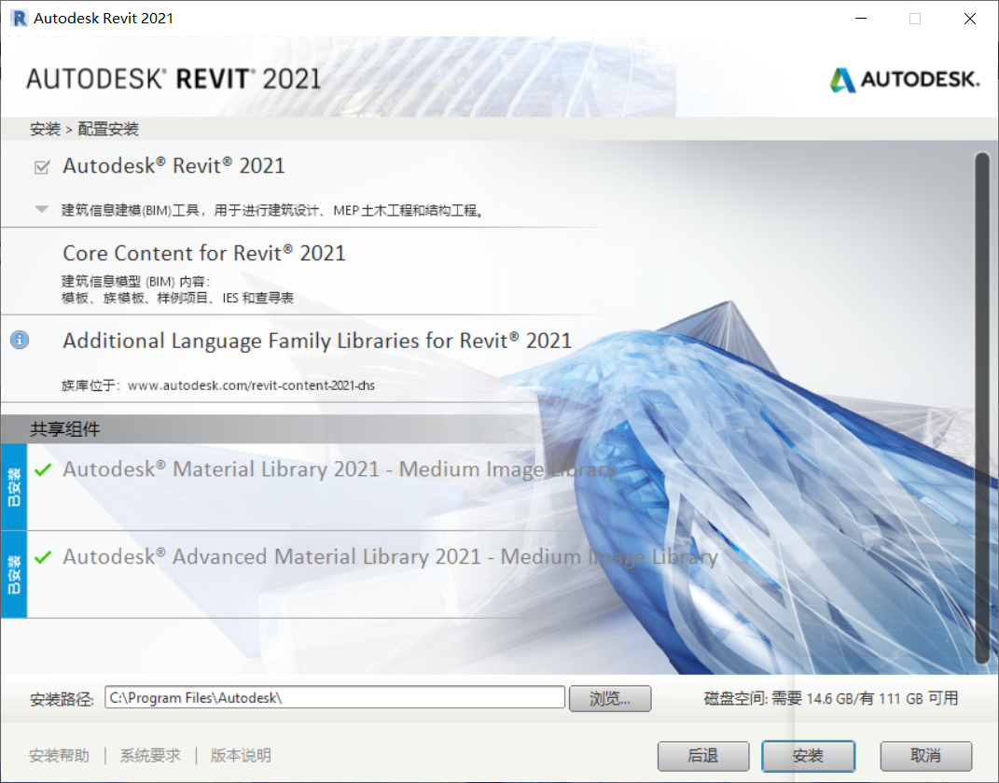Click the 取消 cancel button
This screenshot has height=783, width=999.
click(925, 756)
